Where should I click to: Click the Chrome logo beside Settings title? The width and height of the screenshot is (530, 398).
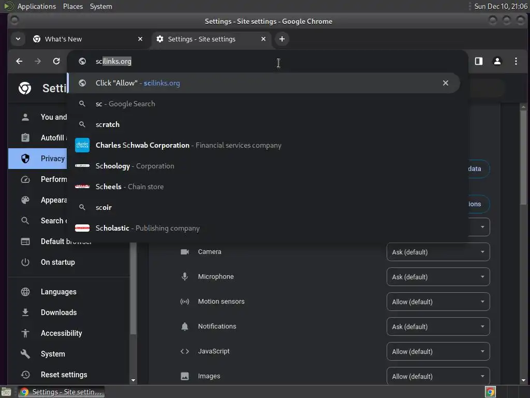25,88
